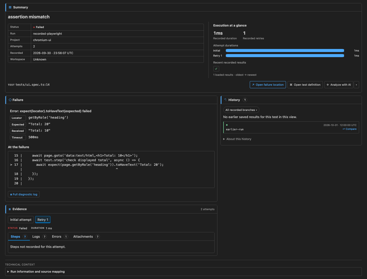This screenshot has width=367, height=279.
Task: Click the help badge next to Logs
Action: pos(45,237)
